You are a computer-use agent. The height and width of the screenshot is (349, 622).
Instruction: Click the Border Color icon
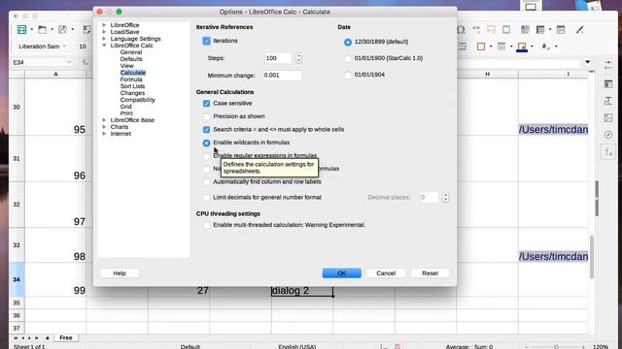(522, 47)
